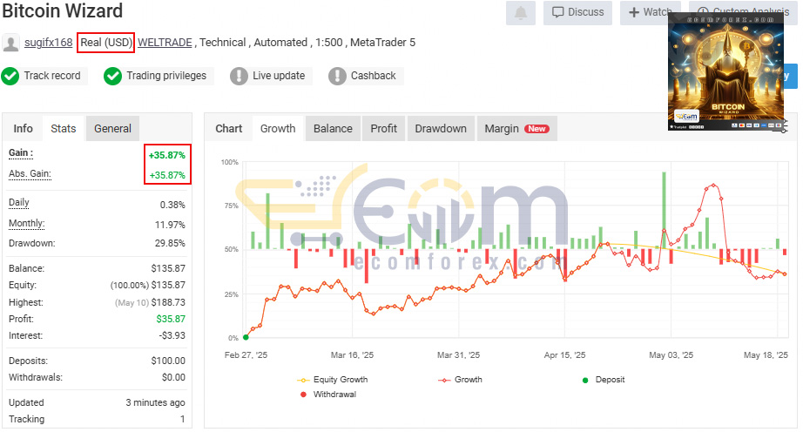Viewport: 803px width, 432px height.
Task: Switch to the Growth chart tab
Action: (278, 129)
